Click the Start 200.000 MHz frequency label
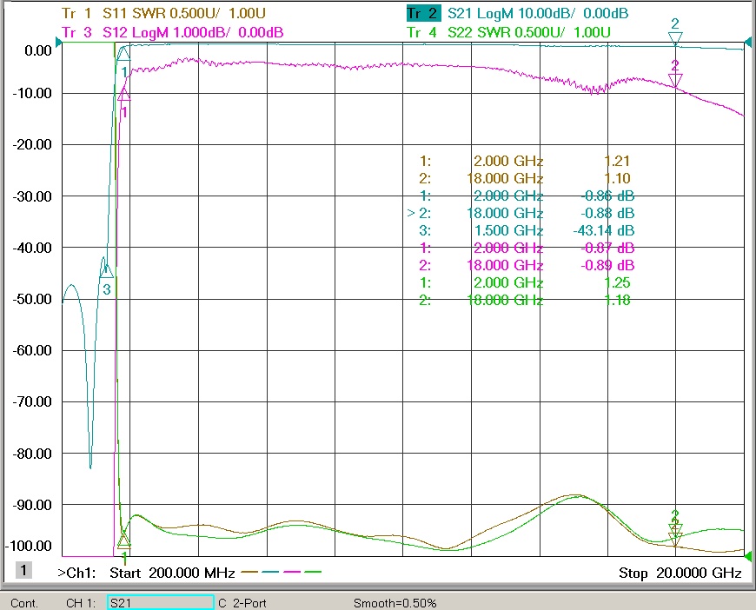The height and width of the screenshot is (610, 756). coord(172,573)
